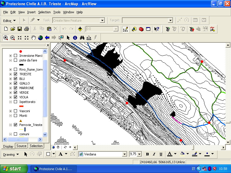Go back to previous extent arrow
Viewport: 231px width, 173px height.
pos(47,38)
